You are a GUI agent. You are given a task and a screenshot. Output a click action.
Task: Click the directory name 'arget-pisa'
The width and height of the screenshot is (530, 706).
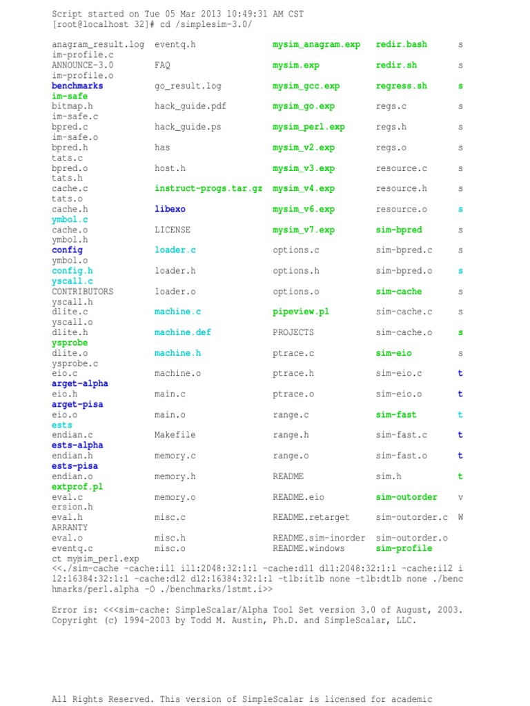pos(77,404)
